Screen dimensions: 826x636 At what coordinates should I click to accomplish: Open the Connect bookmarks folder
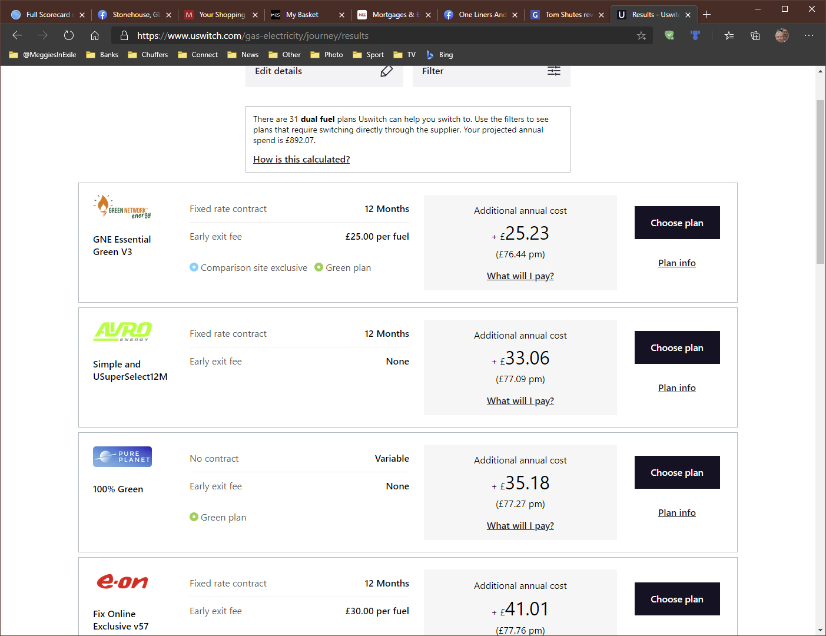(x=198, y=55)
